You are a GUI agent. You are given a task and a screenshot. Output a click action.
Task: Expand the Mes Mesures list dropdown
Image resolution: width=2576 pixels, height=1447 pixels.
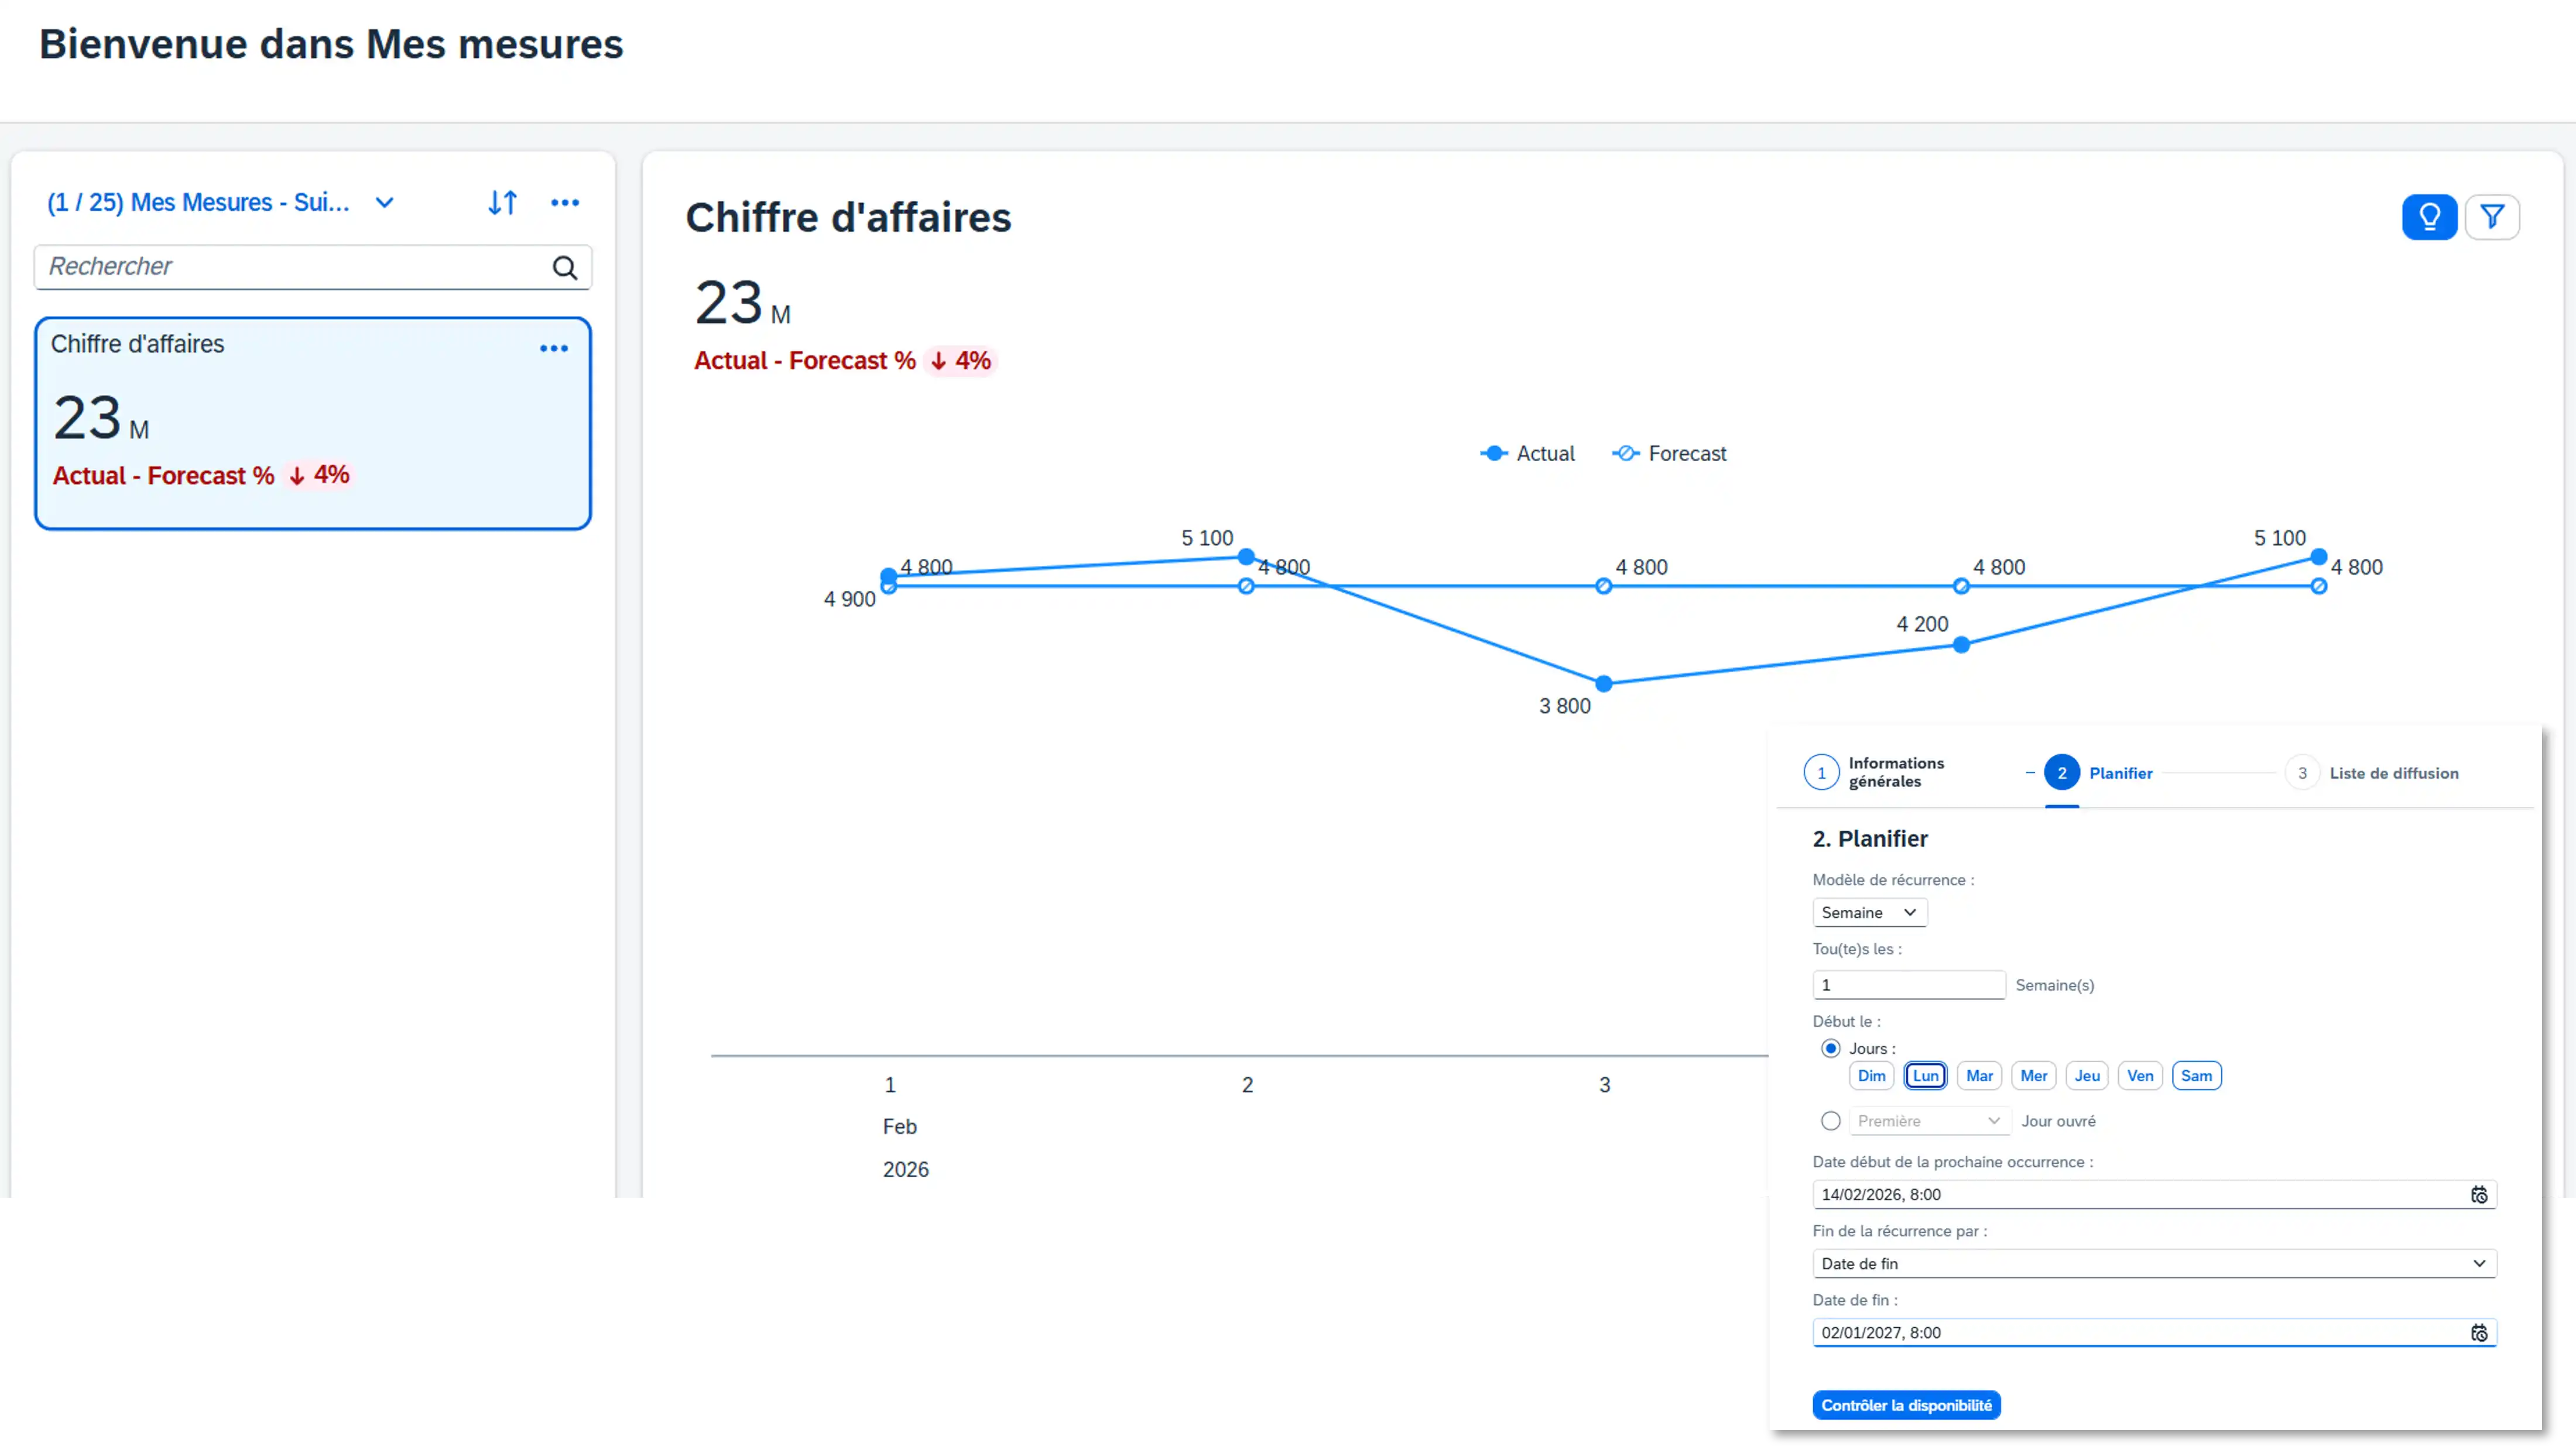[384, 203]
